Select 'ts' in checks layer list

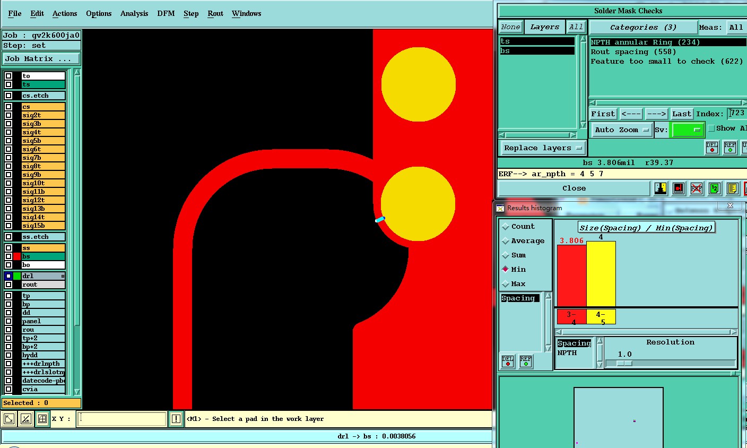click(x=537, y=41)
